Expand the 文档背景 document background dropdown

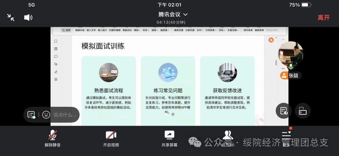(x=211, y=30)
